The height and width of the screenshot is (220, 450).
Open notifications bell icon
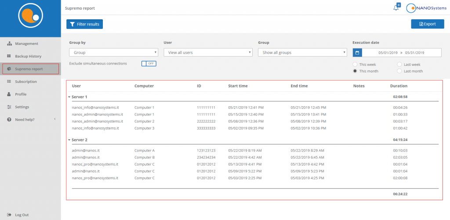click(396, 8)
